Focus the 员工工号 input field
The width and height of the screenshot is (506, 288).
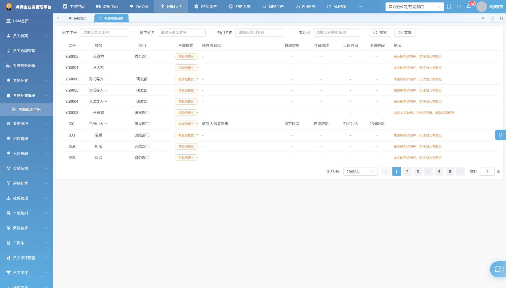pyautogui.click(x=104, y=32)
